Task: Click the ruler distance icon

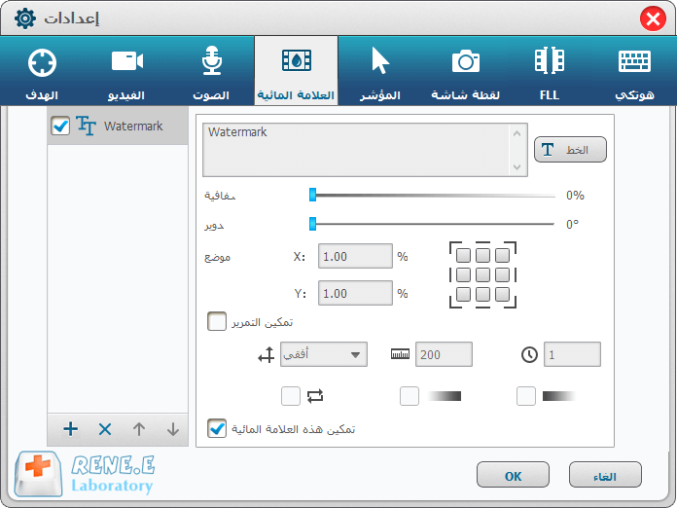Action: click(400, 354)
